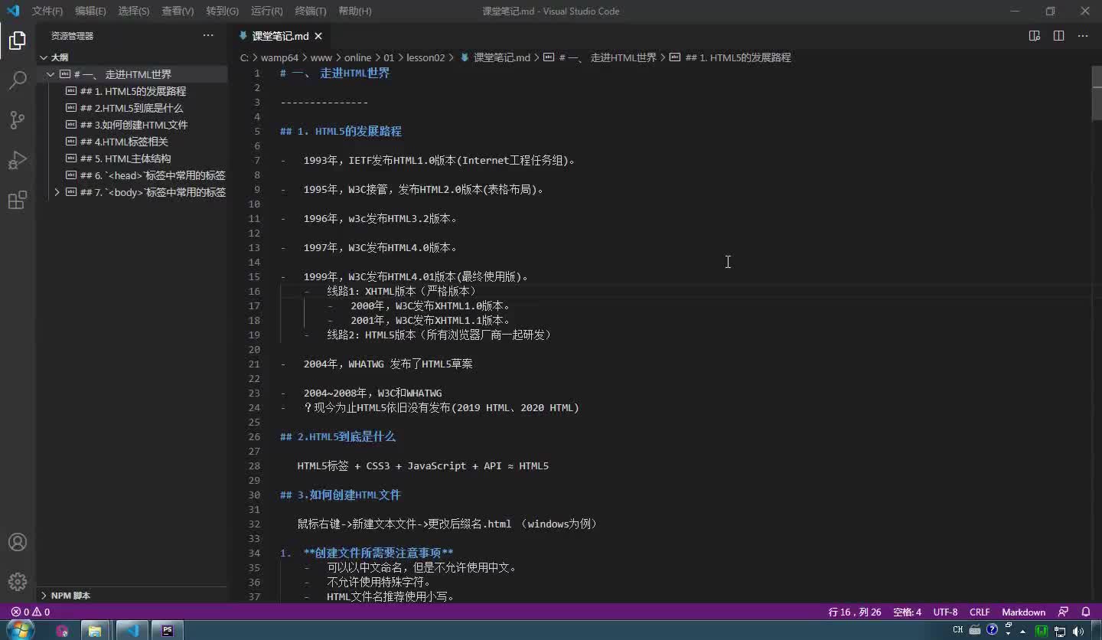This screenshot has height=640, width=1102.
Task: Open 编辑(E) menu
Action: pyautogui.click(x=90, y=11)
